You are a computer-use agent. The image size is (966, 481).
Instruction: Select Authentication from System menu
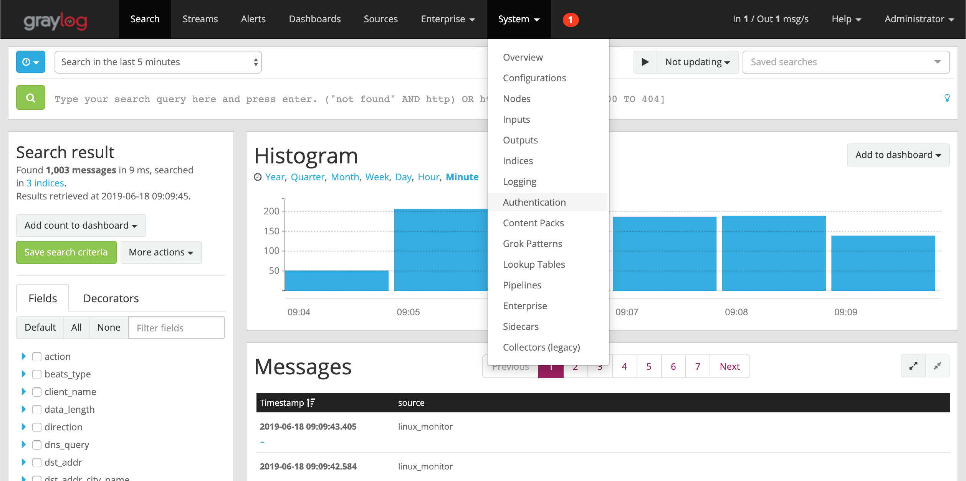point(534,202)
